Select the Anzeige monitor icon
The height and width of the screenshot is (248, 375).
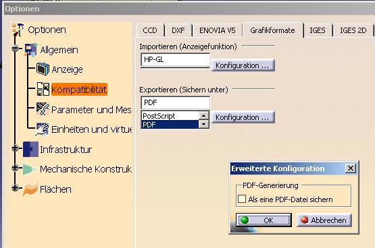point(43,69)
